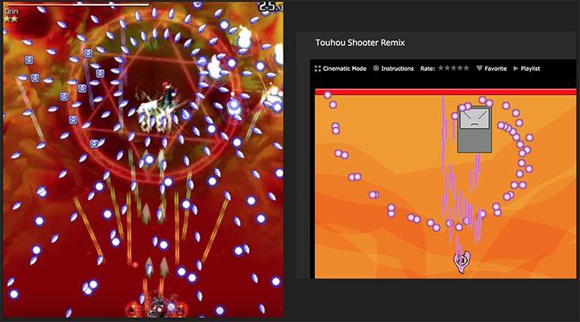Click the Favorite label
This screenshot has height=322, width=580.
point(495,68)
